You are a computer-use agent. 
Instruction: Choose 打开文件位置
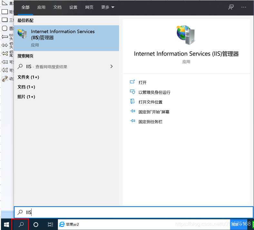[150, 102]
